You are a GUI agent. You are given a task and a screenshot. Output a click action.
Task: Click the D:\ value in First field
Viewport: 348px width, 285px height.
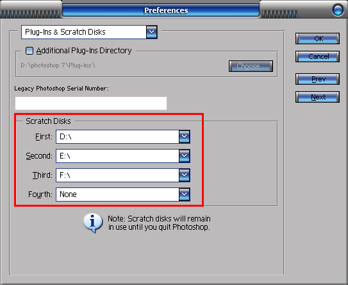66,137
